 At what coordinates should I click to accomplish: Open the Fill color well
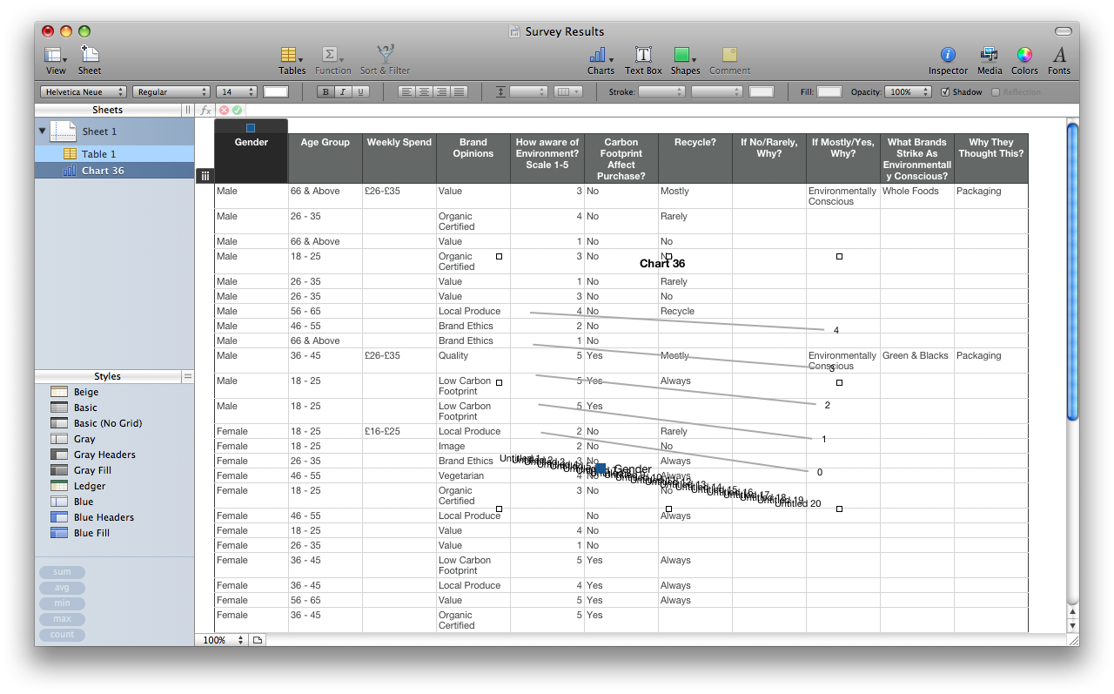click(829, 91)
